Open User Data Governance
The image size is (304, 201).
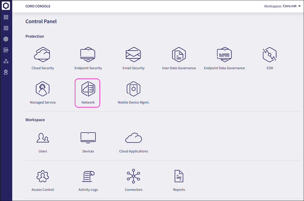coord(179,54)
